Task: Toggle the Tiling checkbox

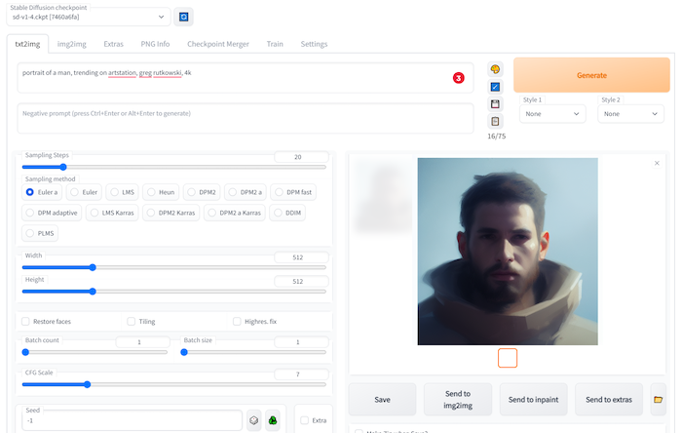Action: (x=132, y=321)
